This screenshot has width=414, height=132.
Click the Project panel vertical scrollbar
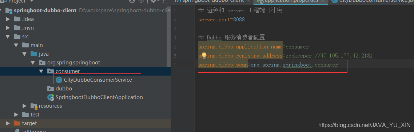tap(169, 37)
